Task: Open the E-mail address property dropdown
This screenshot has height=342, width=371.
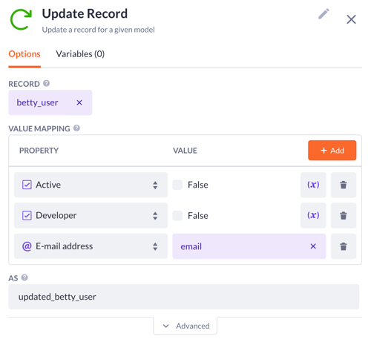Action: point(91,246)
